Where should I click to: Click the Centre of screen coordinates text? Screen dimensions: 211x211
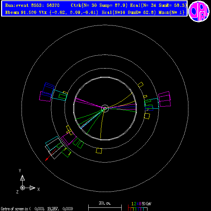[37, 209]
